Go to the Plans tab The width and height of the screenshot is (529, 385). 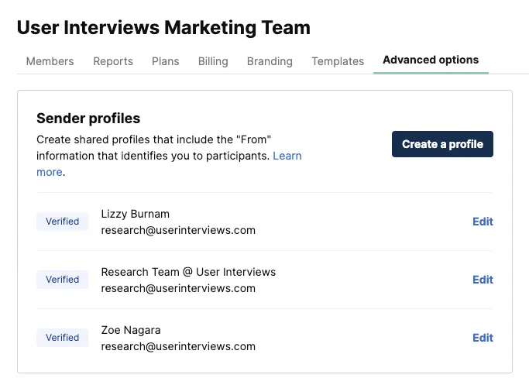165,61
